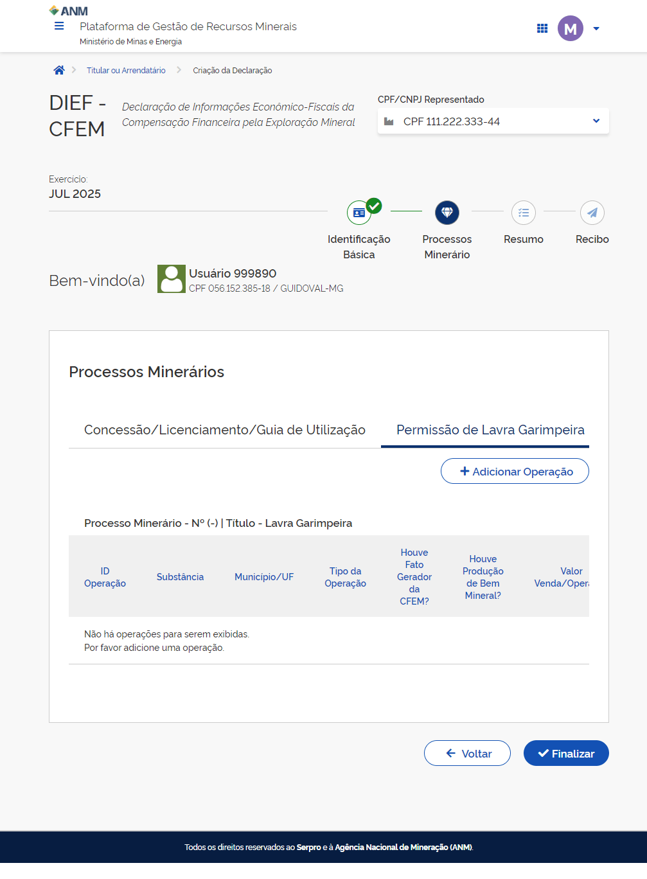Viewport: 647px width, 879px height.
Task: Open the CPF/CNPJ Representado dropdown
Action: tap(493, 121)
